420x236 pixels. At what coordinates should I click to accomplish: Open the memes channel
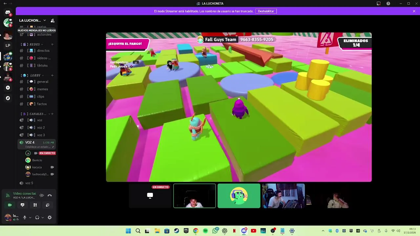click(37, 89)
